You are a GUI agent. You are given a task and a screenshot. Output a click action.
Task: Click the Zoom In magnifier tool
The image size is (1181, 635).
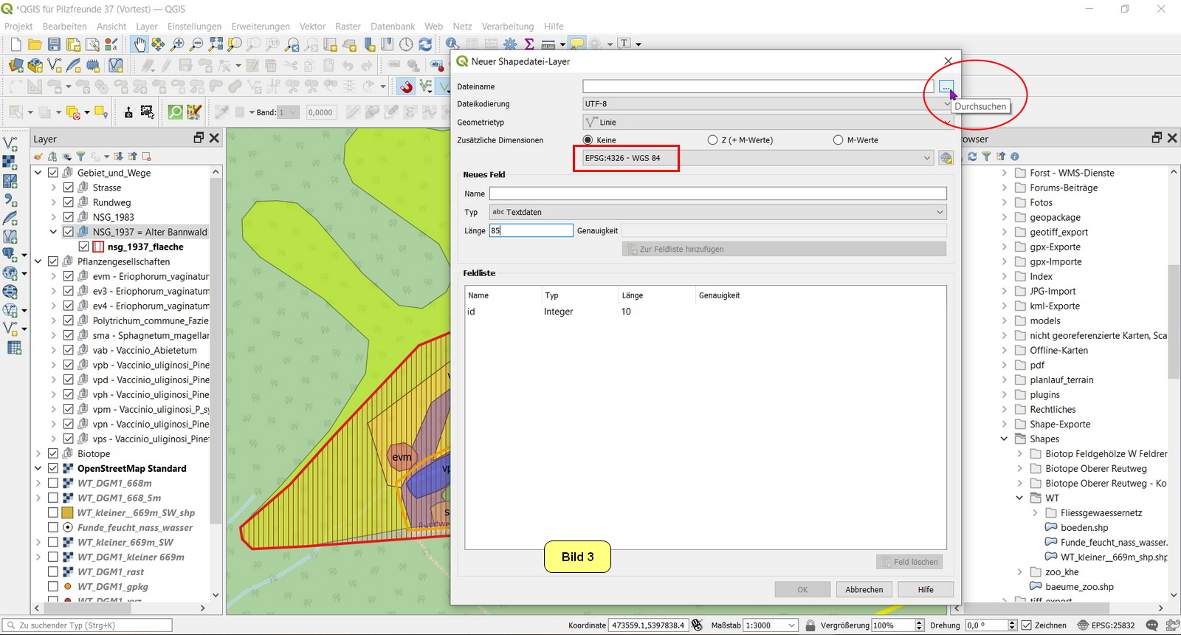tap(177, 44)
